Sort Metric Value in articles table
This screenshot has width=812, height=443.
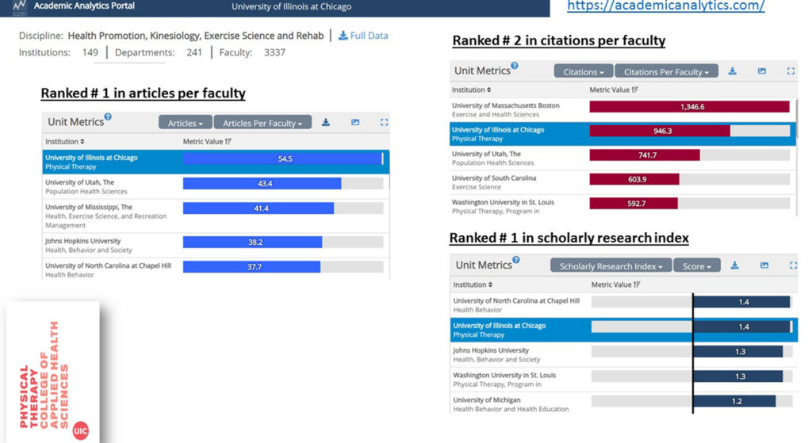207,141
